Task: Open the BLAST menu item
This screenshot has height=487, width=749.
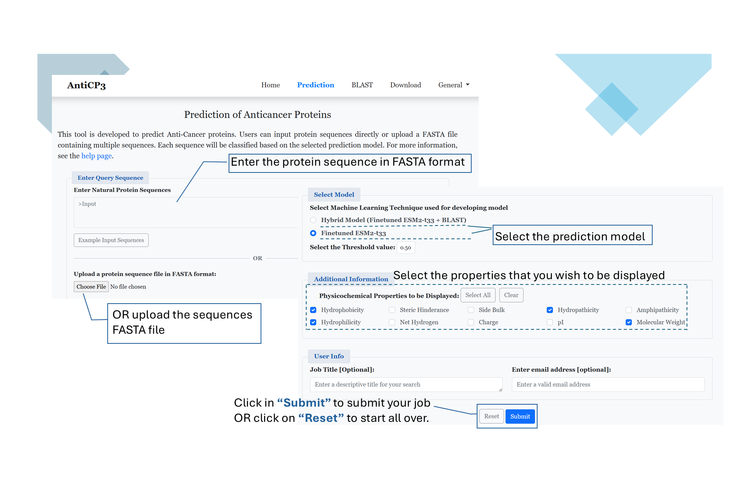Action: 362,85
